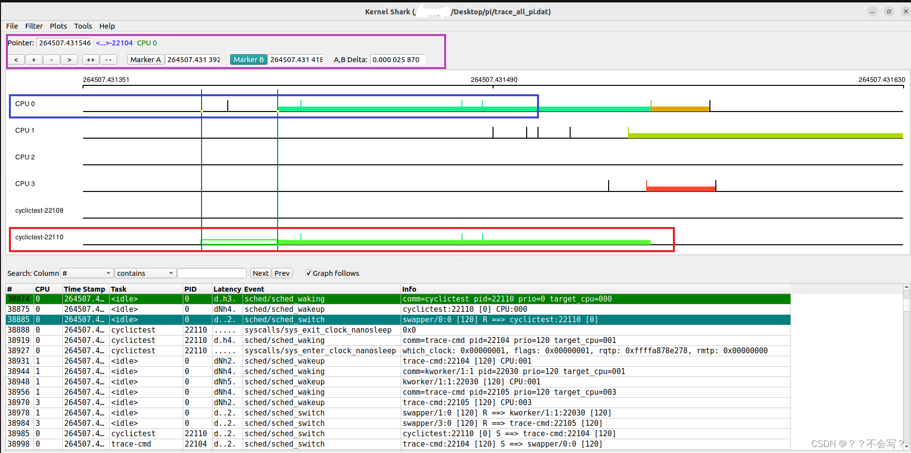Click the "<...>-22104" task label
911x453 pixels.
click(x=114, y=43)
